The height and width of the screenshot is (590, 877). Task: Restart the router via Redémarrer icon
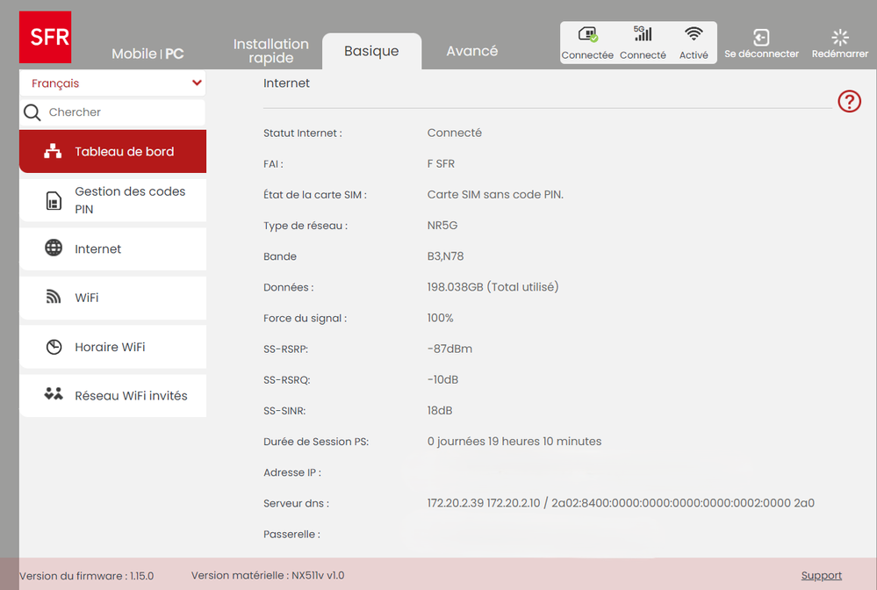pos(840,38)
